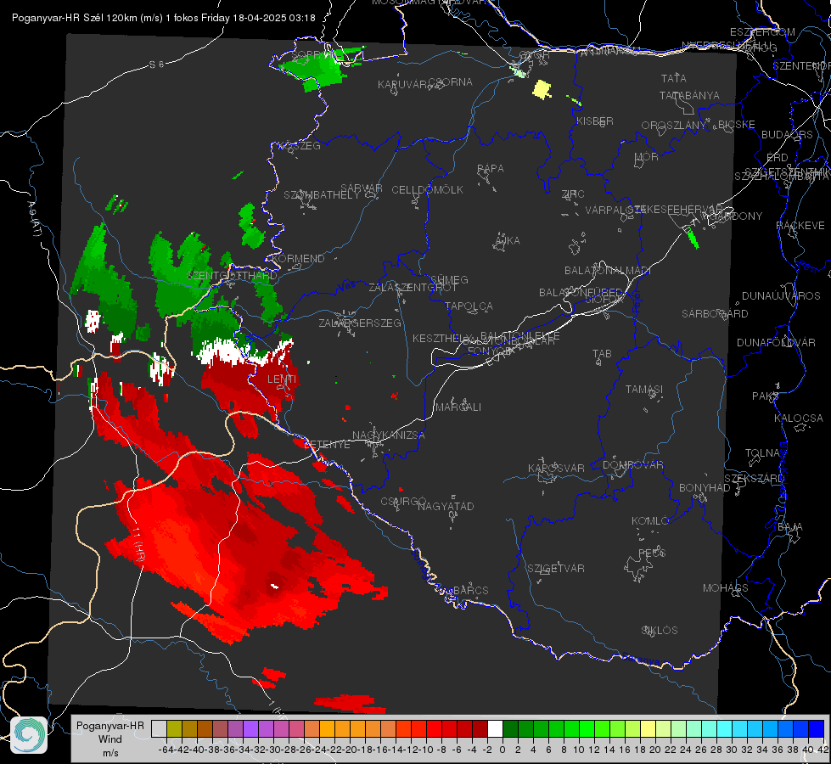Viewport: 831px width, 764px height.
Task: Click the PAKS label
Action: pyautogui.click(x=766, y=396)
